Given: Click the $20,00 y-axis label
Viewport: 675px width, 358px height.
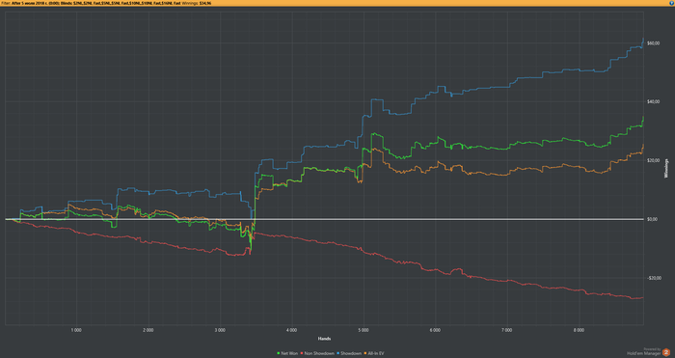Looking at the screenshot, I should [653, 160].
